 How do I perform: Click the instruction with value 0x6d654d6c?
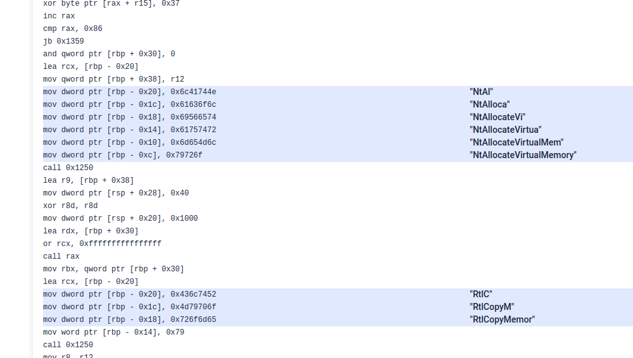click(x=130, y=142)
